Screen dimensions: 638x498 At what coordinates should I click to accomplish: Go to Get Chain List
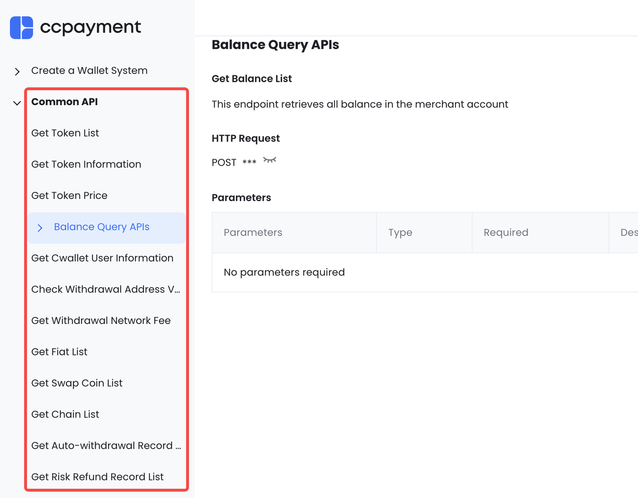coord(65,414)
